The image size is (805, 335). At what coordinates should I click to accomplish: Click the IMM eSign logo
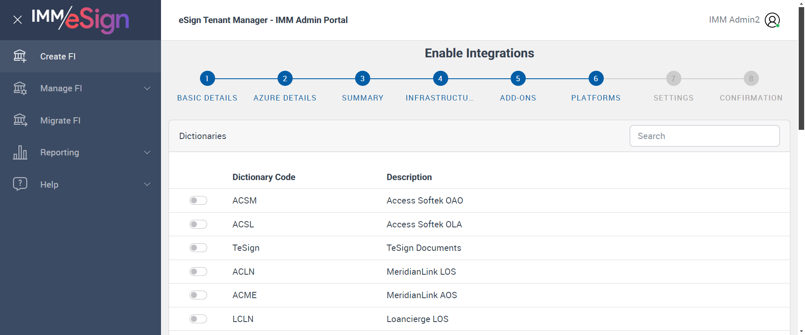click(x=80, y=20)
